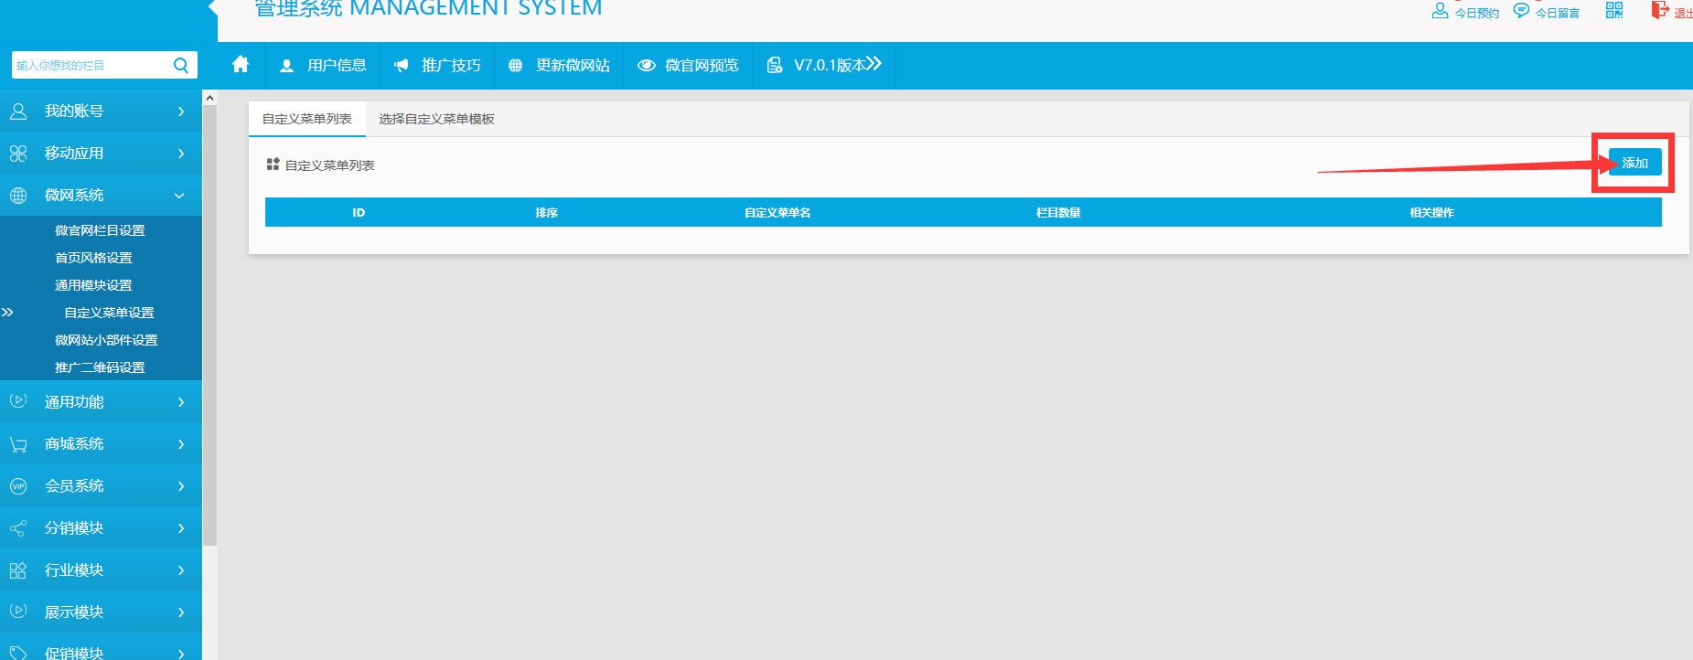Image resolution: width=1693 pixels, height=660 pixels.
Task: Expand the 商城系统 sidebar menu
Action: [x=101, y=443]
